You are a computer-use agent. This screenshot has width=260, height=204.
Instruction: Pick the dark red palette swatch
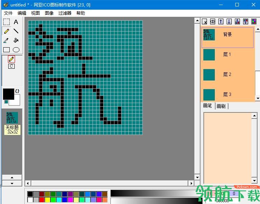[x=42, y=194]
